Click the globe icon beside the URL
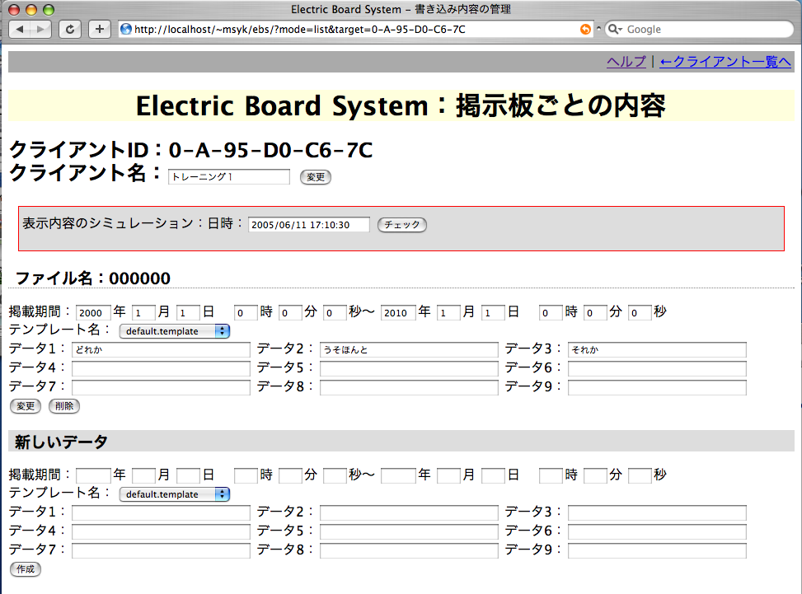This screenshot has width=802, height=594. (126, 29)
